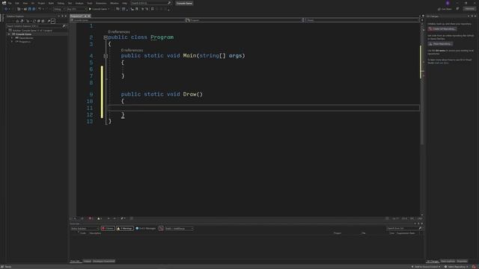
Task: Click Add to Source Control in status bar
Action: 426,267
